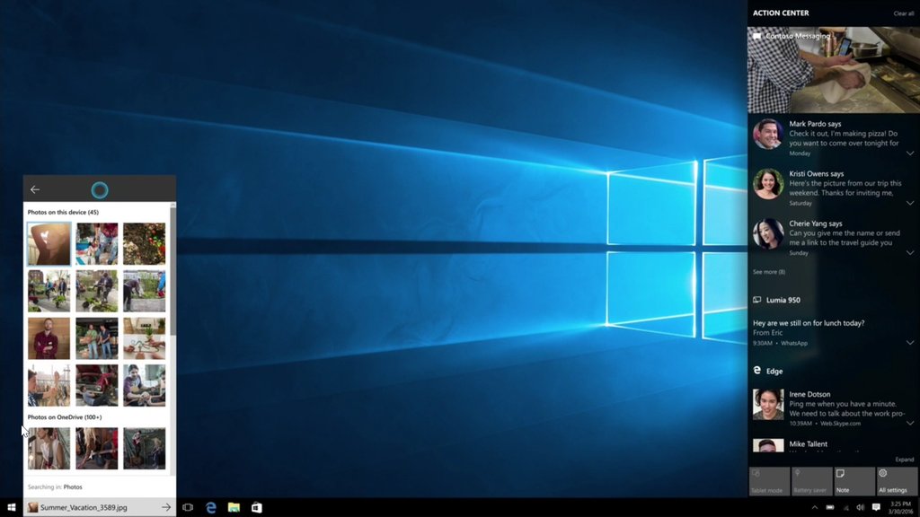Enable Battery saver quick action

coord(810,481)
